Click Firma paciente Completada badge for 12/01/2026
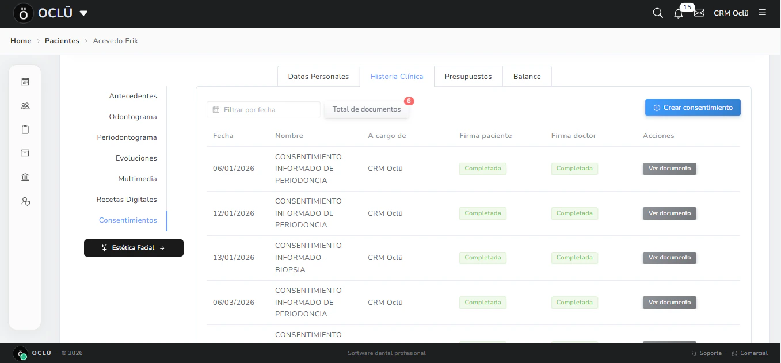 [x=483, y=213]
